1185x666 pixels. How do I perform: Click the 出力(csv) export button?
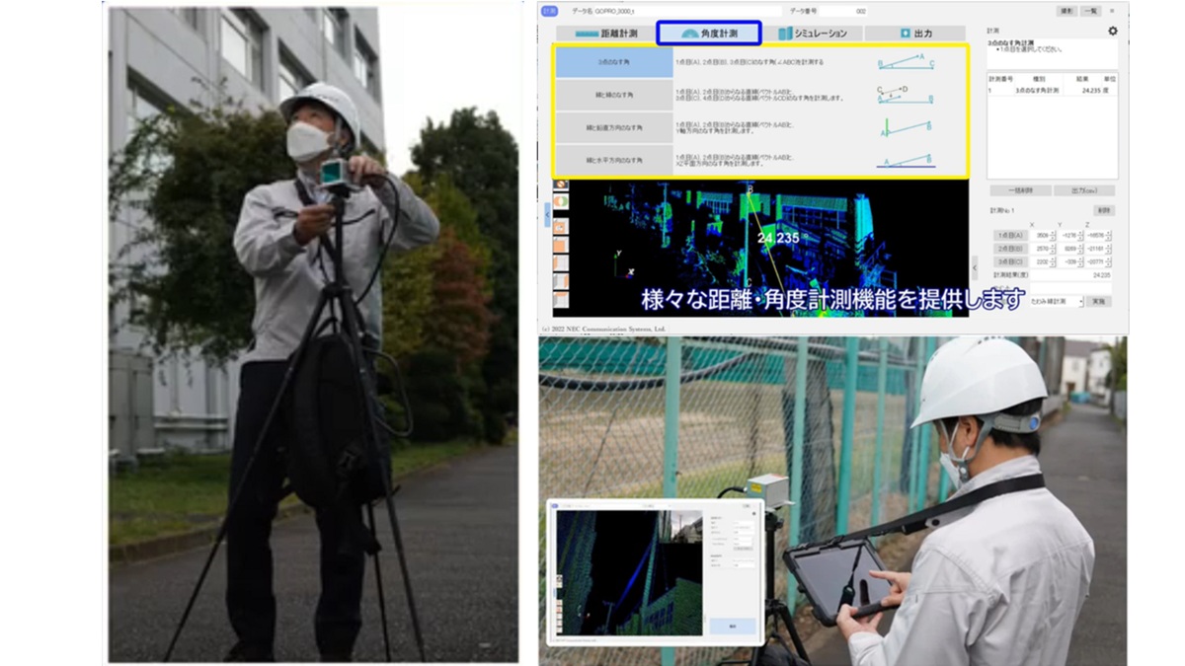tap(1084, 190)
